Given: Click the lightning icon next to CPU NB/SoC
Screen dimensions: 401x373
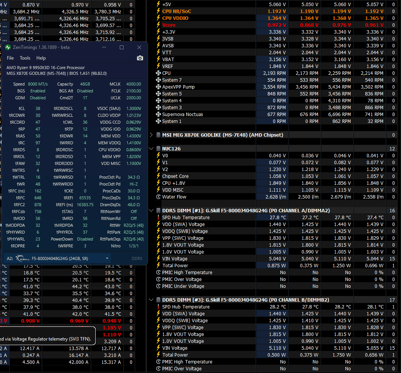Looking at the screenshot, I should (x=158, y=11).
